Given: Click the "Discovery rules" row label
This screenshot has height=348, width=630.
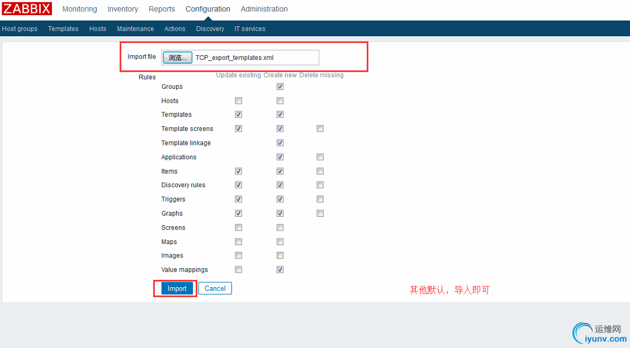Looking at the screenshot, I should pos(183,185).
